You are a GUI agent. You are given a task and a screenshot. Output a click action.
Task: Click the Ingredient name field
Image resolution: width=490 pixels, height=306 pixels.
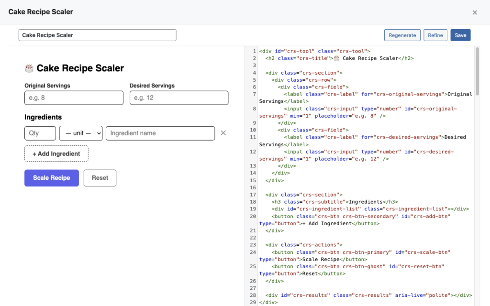click(160, 133)
